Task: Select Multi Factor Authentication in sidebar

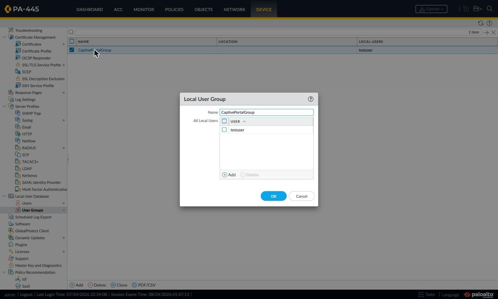Action: pos(45,189)
